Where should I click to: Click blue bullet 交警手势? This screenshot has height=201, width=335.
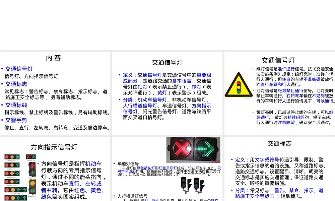click(16, 120)
